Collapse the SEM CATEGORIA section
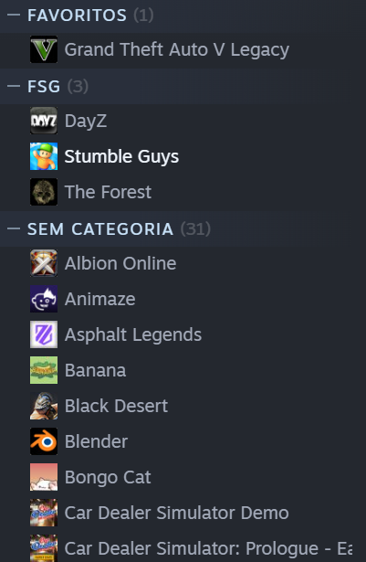The image size is (366, 562). point(14,228)
